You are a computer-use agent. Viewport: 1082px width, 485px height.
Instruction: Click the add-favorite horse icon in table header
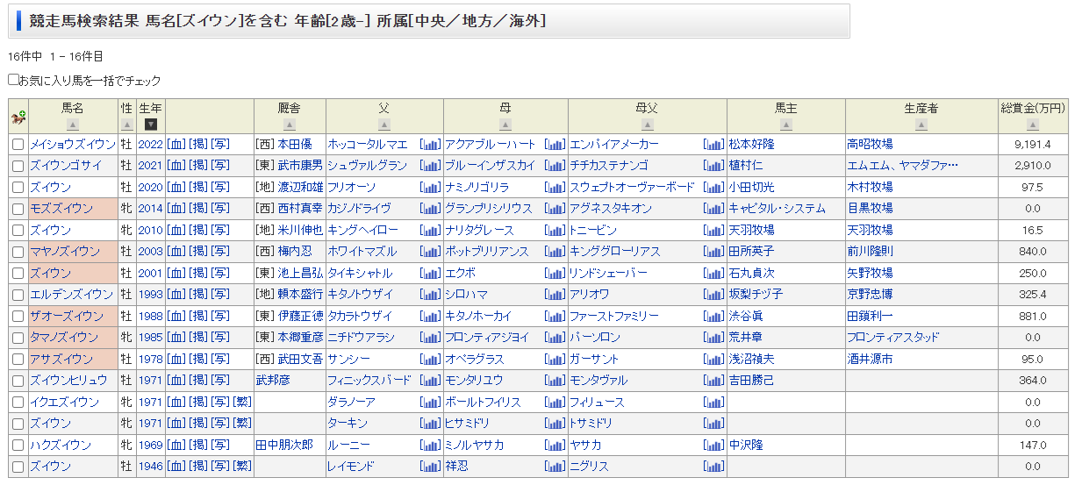tap(18, 116)
